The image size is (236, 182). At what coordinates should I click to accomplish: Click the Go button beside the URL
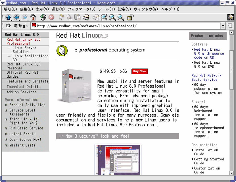[230, 26]
